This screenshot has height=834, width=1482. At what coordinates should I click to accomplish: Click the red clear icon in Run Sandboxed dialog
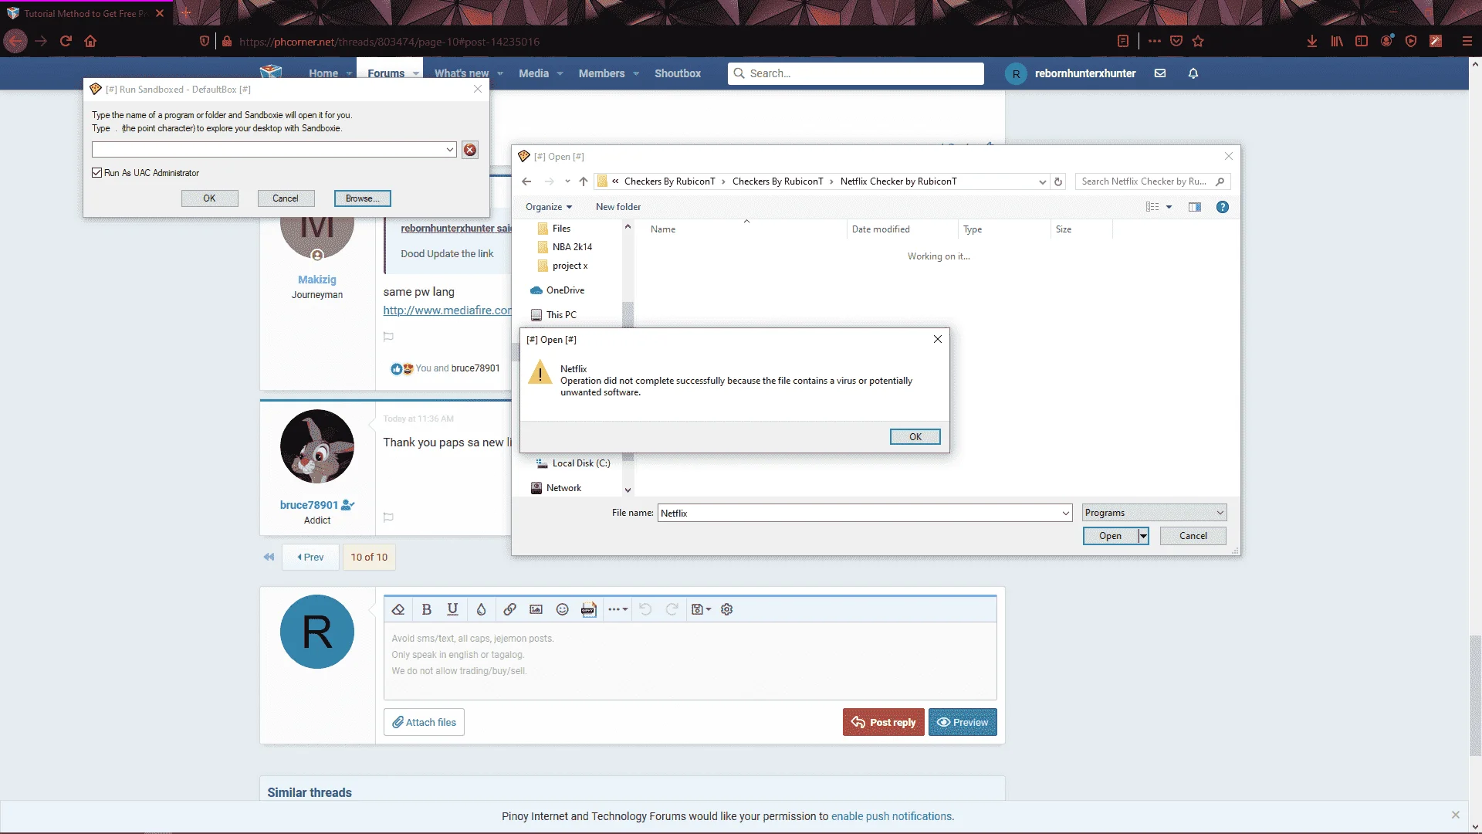coord(470,150)
